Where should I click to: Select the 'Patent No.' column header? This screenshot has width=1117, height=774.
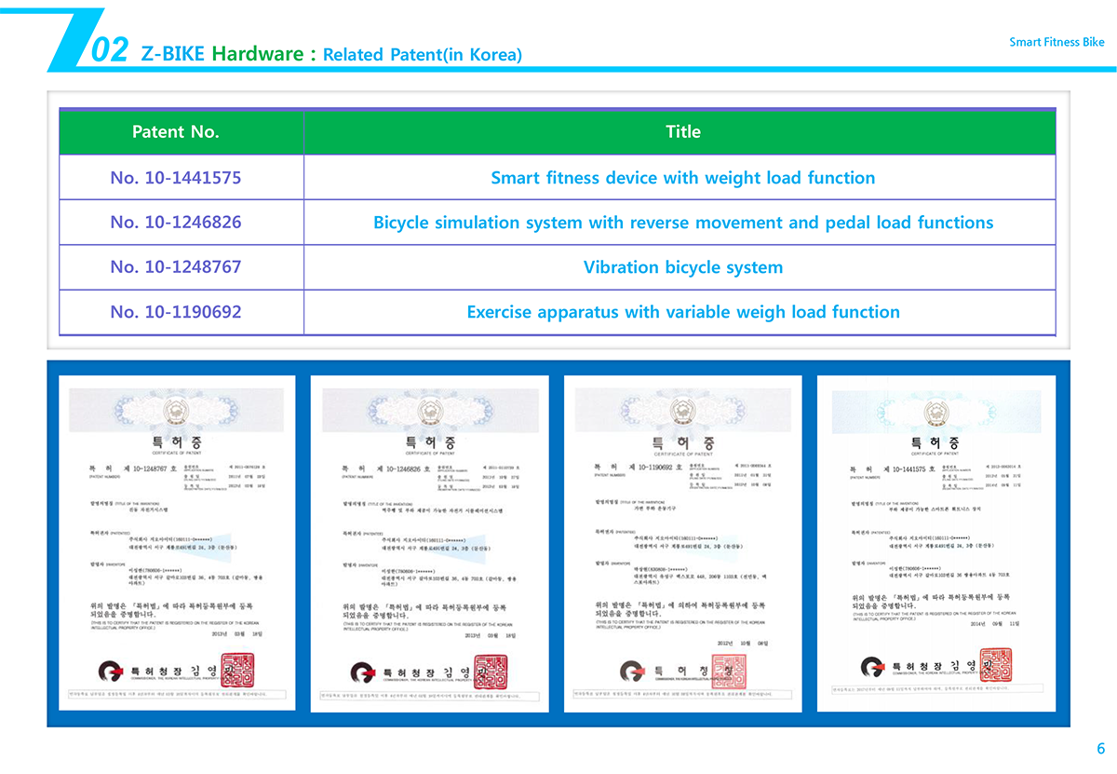(x=176, y=132)
